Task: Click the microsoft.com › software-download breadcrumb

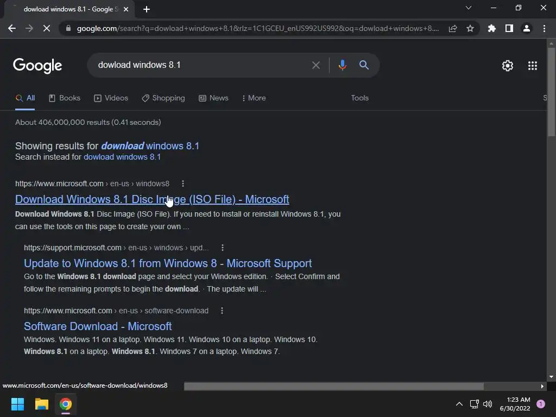Action: [116, 311]
